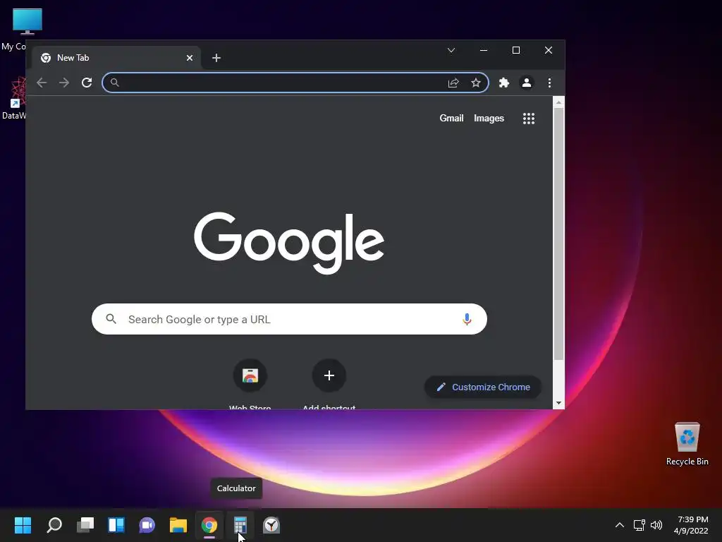This screenshot has height=542, width=722.
Task: Open the Google apps grid
Action: 529,119
